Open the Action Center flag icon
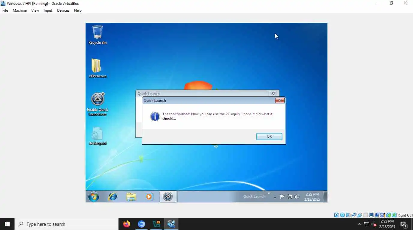The height and width of the screenshot is (230, 413). click(282, 197)
